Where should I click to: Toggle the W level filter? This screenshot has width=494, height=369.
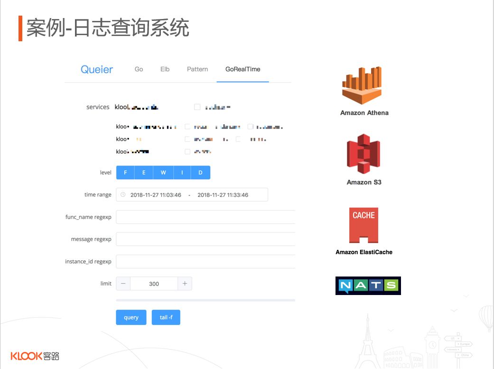click(x=163, y=173)
